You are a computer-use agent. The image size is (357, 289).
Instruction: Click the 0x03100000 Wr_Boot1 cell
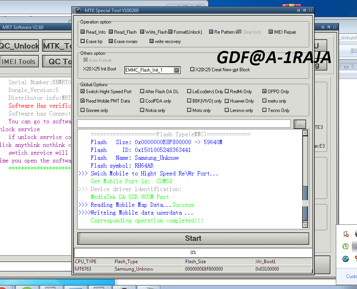pyautogui.click(x=283, y=269)
